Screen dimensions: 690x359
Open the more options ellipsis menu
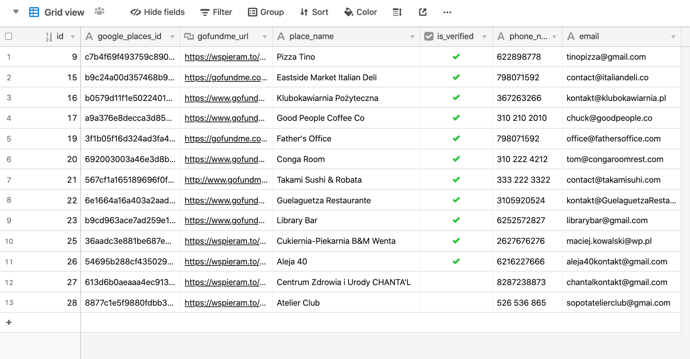447,12
